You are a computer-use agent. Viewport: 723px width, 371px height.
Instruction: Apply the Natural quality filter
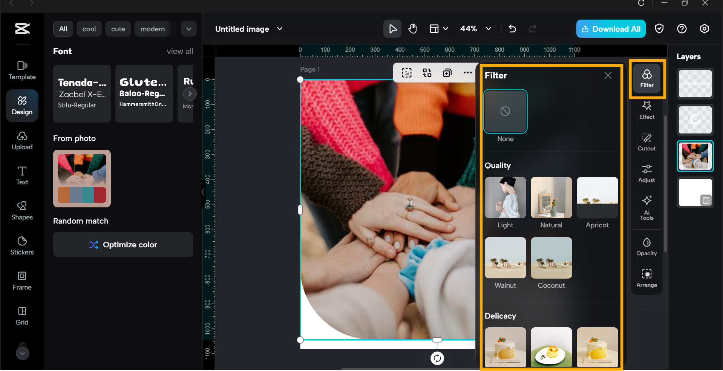click(x=551, y=198)
